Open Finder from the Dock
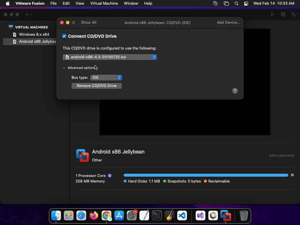This screenshot has width=300, height=225. point(56,216)
